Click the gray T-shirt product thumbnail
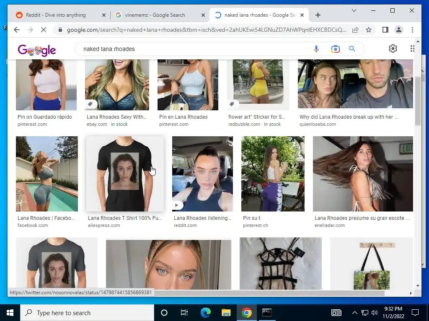The width and height of the screenshot is (429, 321). coord(57,263)
